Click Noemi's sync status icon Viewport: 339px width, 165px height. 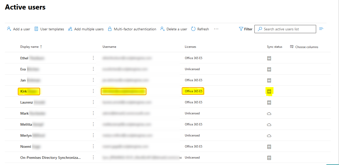tap(269, 147)
